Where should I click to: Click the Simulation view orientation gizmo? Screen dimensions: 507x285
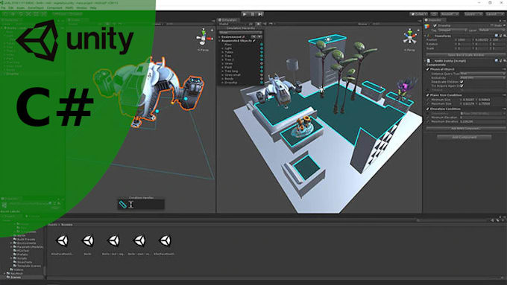pyautogui.click(x=410, y=36)
